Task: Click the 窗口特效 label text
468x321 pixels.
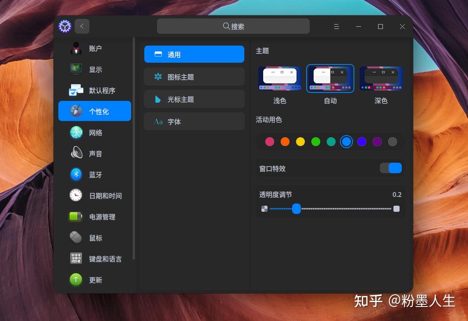Action: [272, 168]
